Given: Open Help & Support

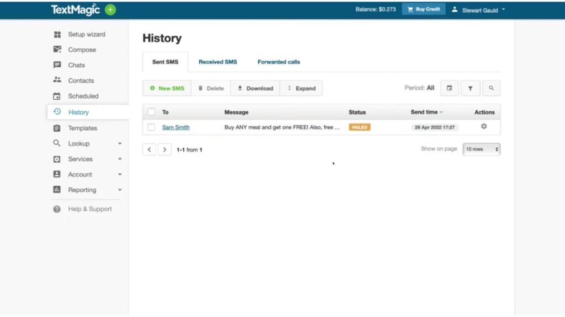Looking at the screenshot, I should tap(90, 209).
